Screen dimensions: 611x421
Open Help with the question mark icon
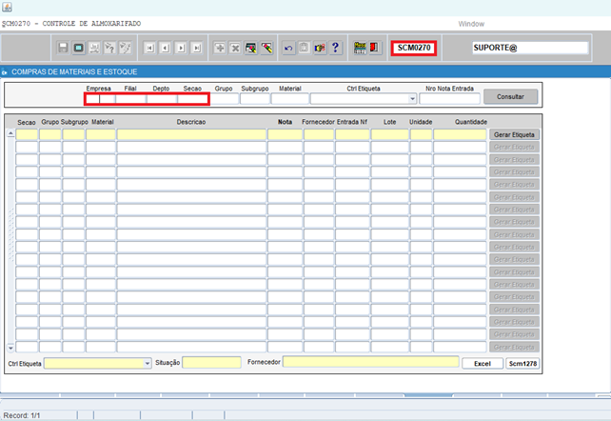[336, 48]
